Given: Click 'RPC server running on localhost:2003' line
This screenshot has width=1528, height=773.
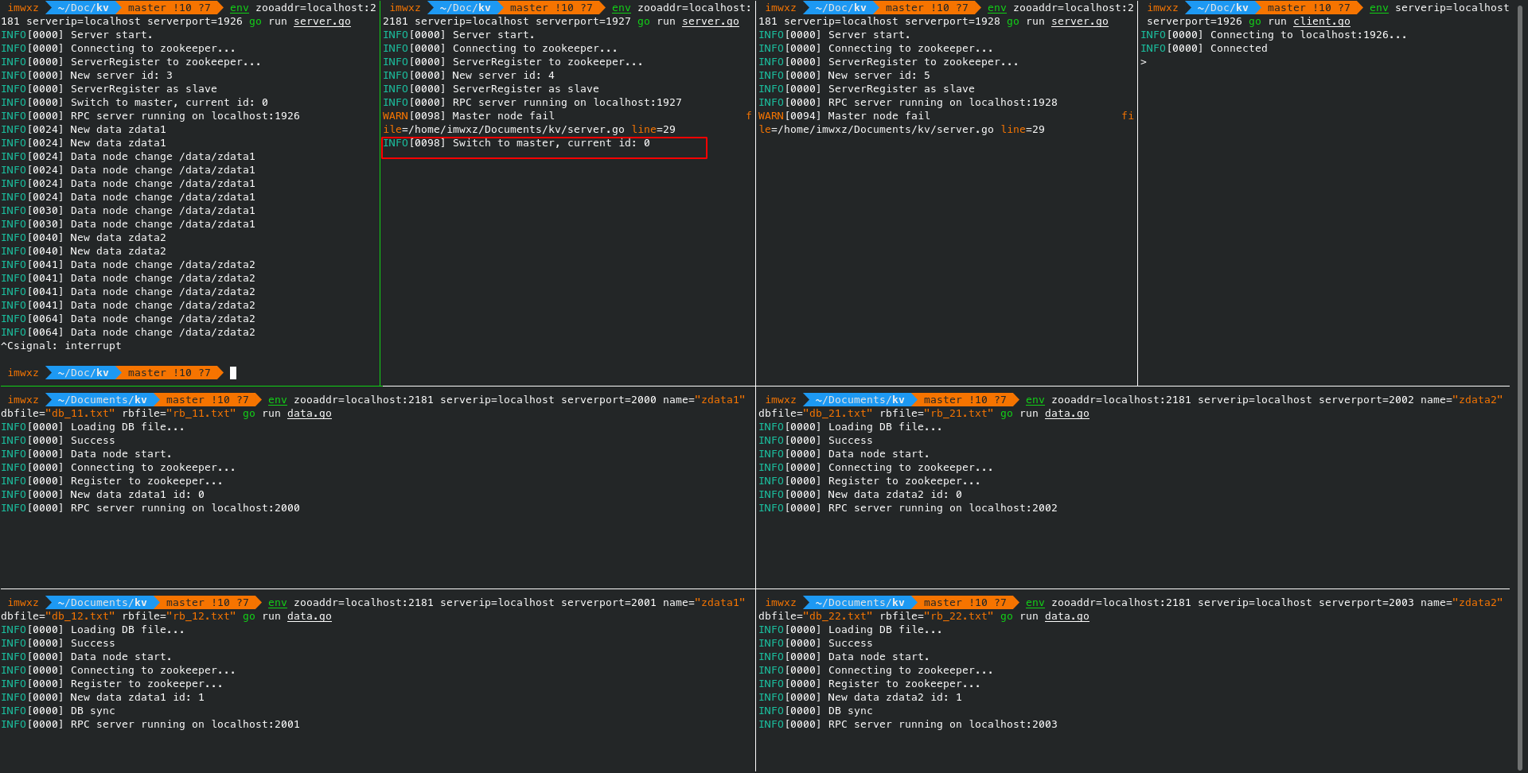Looking at the screenshot, I should pyautogui.click(x=908, y=724).
